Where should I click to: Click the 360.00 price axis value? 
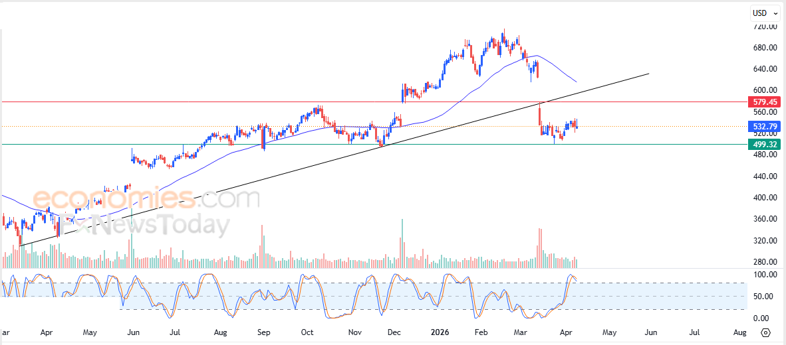(765, 219)
